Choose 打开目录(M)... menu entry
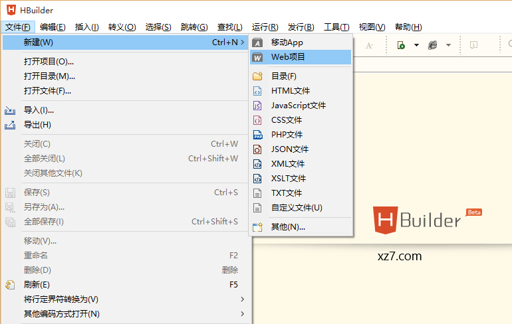This screenshot has width=512, height=324. (126, 76)
